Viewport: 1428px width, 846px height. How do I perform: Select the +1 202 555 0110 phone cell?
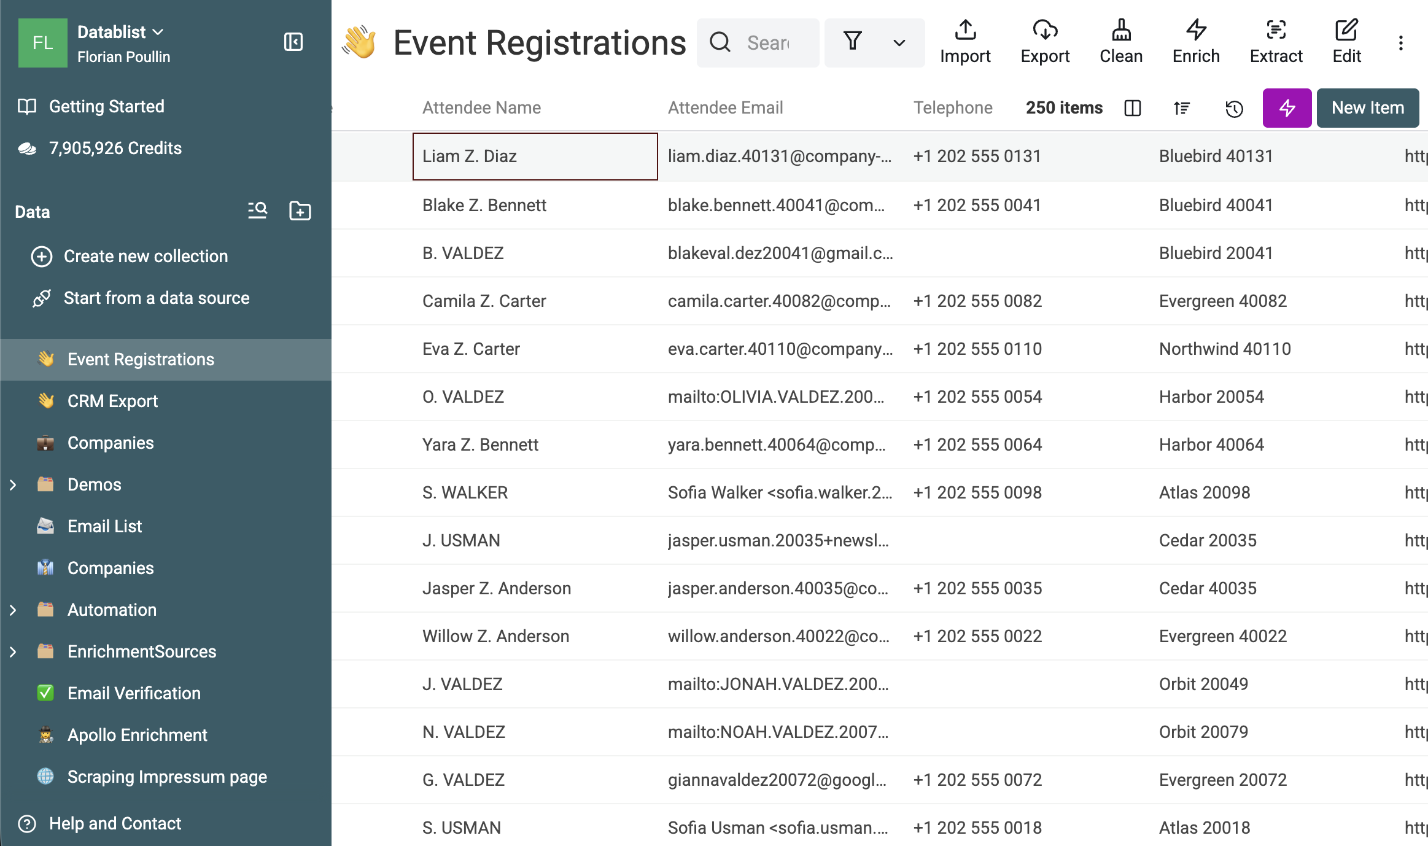tap(1026, 349)
